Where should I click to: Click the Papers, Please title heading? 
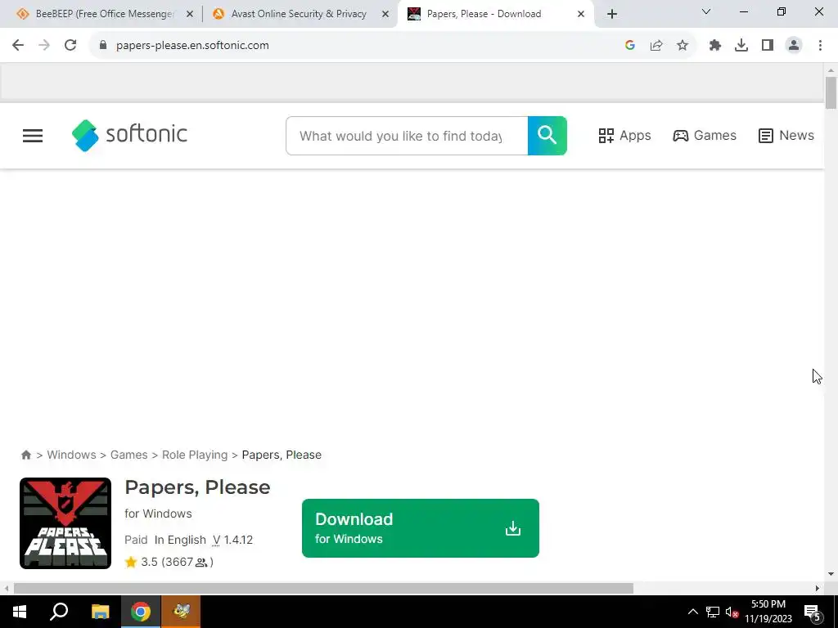198,487
